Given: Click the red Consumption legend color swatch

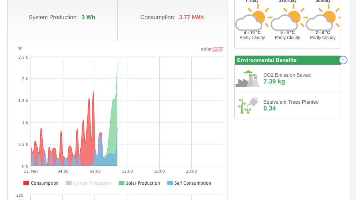Looking at the screenshot, I should point(26,183).
